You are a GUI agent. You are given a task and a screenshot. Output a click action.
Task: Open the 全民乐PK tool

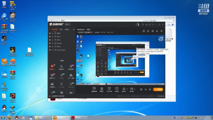click(52, 76)
